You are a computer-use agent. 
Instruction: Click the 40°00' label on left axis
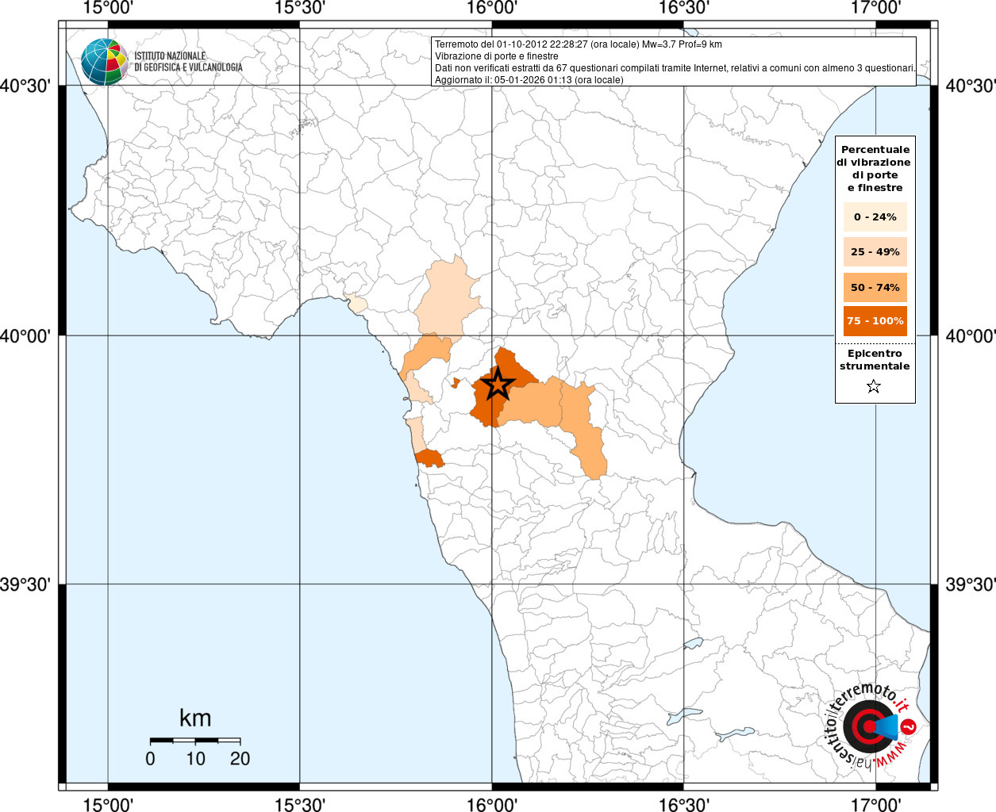click(x=26, y=336)
